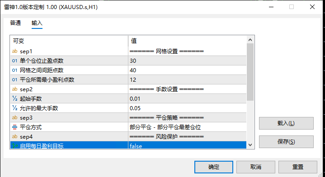Select the 单个仓位止盈点数 row label
The height and width of the screenshot is (177, 325).
tap(42, 61)
